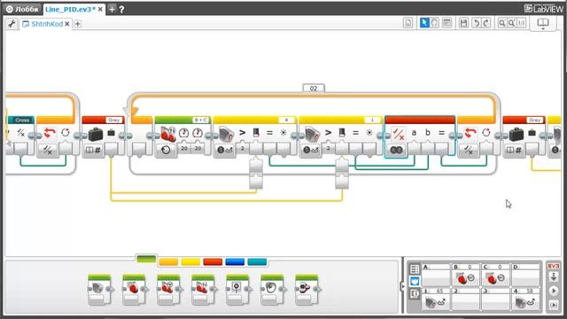Viewport: 567px width, 319px height.
Task: Open mode selector of port 4 Color Sensor
Action: [x=225, y=150]
